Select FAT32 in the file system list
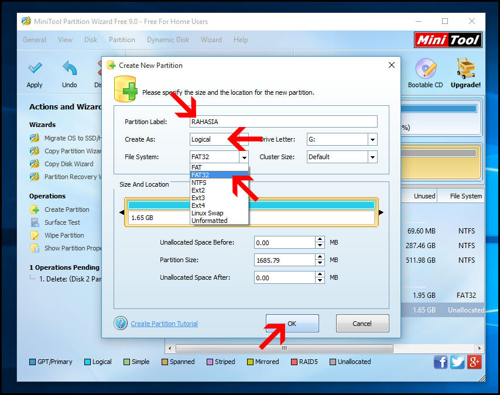The image size is (500, 395). tap(219, 175)
